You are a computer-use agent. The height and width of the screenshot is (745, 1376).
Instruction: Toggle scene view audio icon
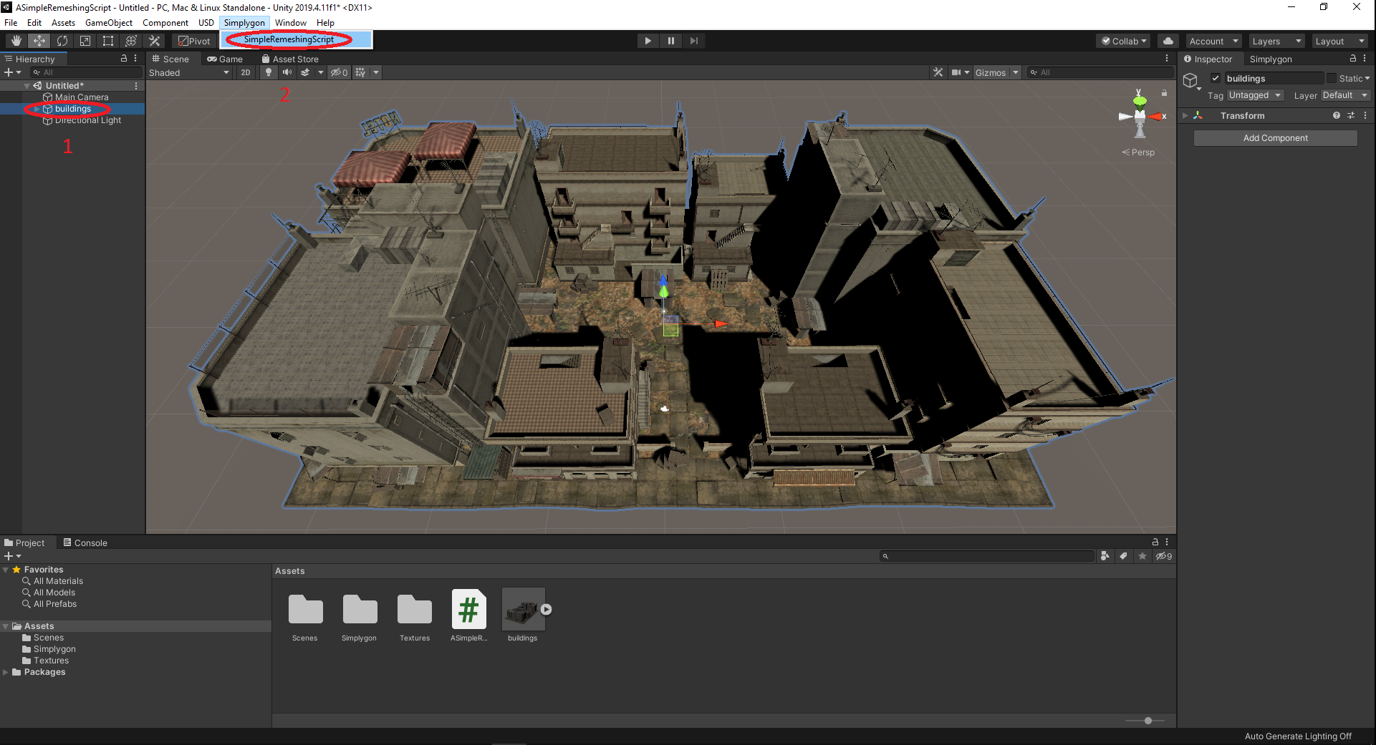[288, 72]
